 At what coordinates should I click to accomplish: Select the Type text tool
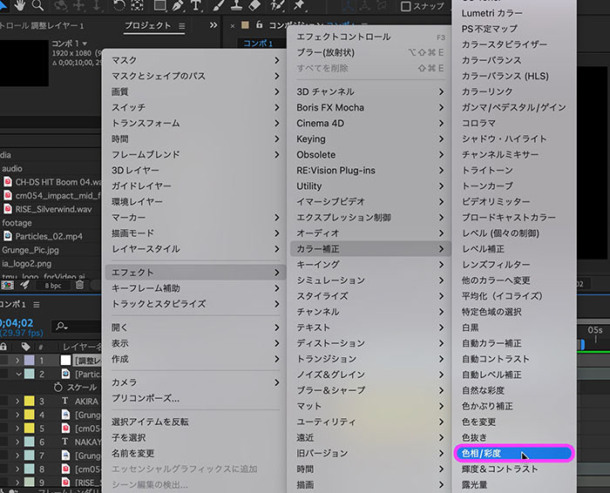click(x=196, y=5)
